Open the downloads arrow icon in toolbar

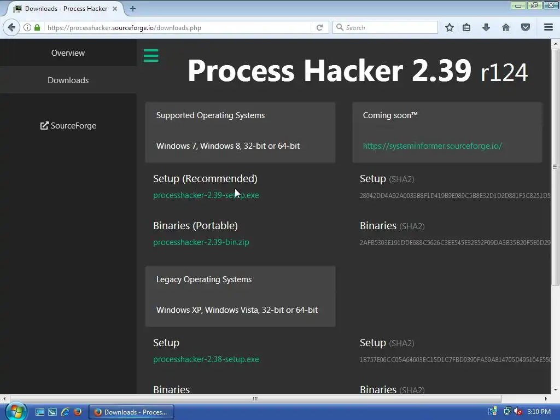(x=486, y=27)
